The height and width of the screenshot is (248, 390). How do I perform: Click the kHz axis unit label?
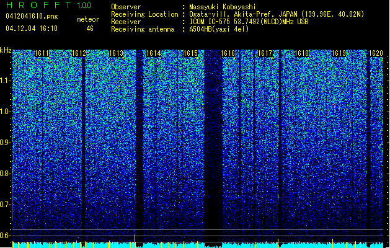click(6, 50)
